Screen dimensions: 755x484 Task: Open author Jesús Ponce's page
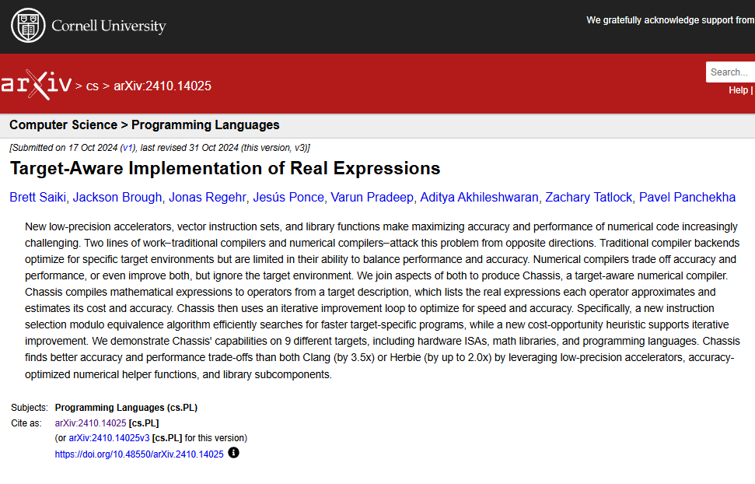288,197
